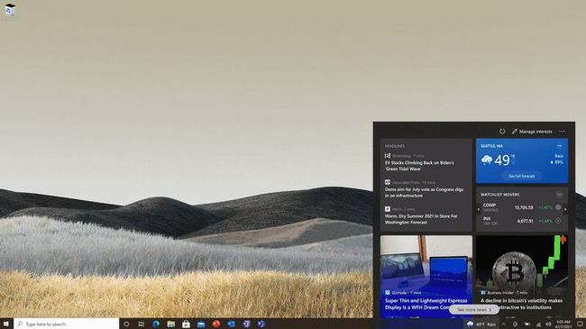Show hidden system tray icons

(x=504, y=324)
